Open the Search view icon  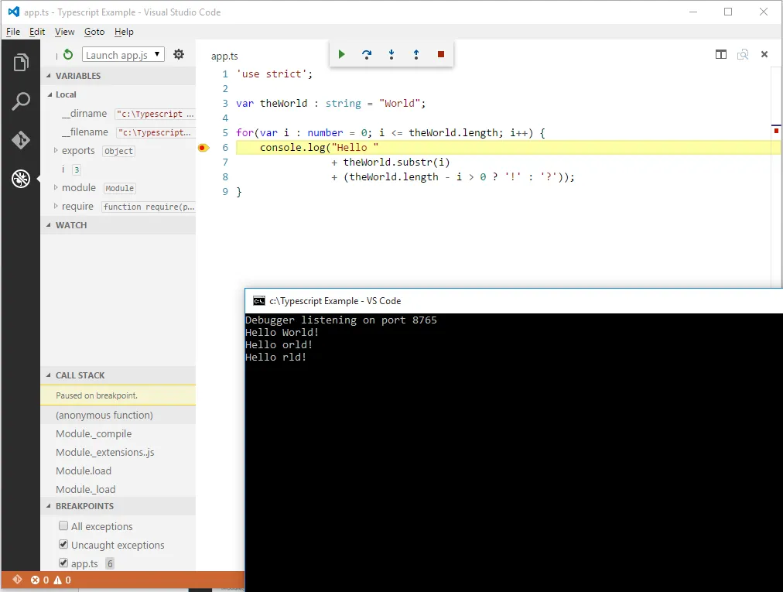(21, 101)
